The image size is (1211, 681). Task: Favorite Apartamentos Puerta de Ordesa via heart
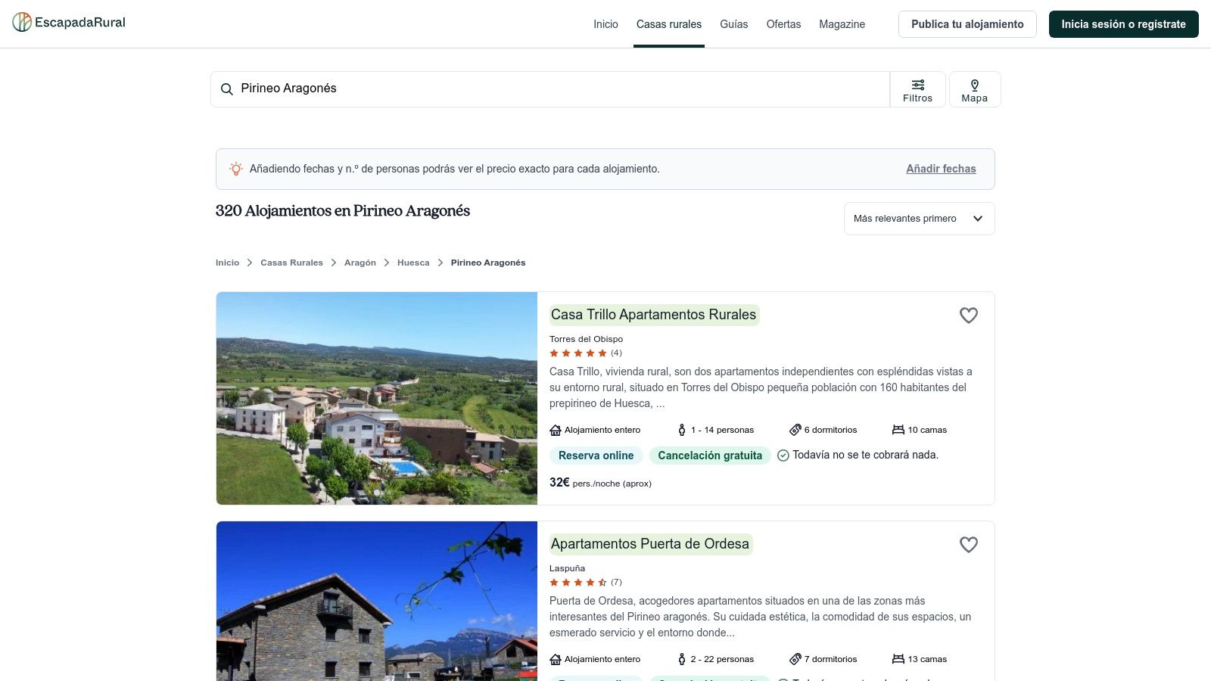(x=969, y=544)
